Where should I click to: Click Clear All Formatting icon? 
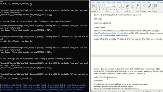pyautogui.click(x=115, y=7)
